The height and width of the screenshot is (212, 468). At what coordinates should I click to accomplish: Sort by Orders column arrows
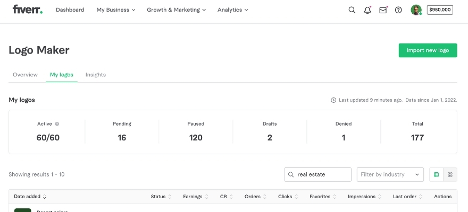265,197
